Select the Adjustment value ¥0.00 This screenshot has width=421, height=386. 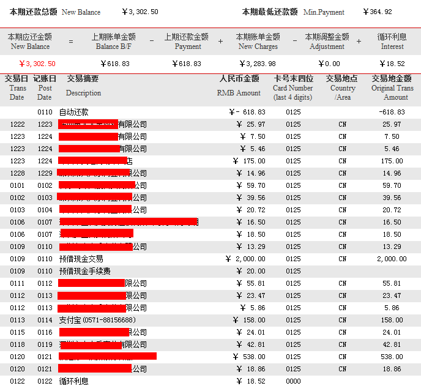click(329, 64)
